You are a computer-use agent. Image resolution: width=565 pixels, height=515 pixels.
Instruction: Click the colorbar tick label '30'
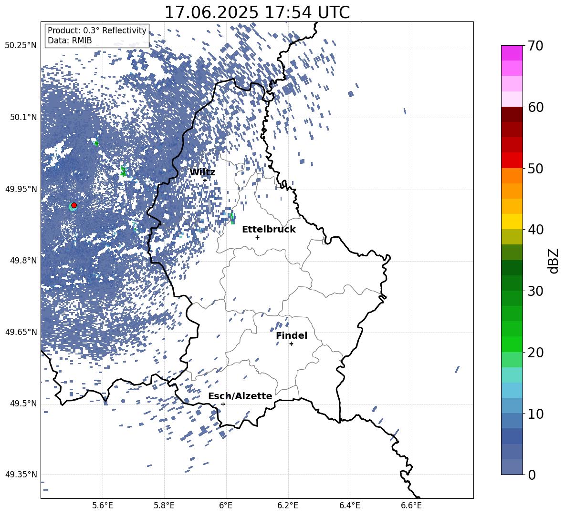tap(535, 291)
